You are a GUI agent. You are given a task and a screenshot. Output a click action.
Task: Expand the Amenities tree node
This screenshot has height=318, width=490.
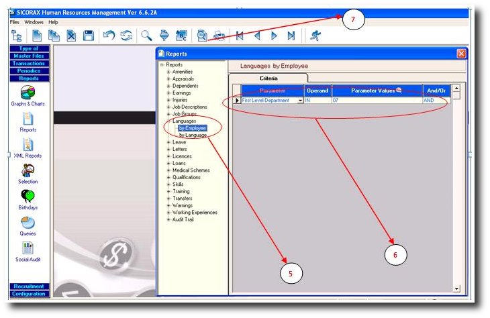(168, 72)
